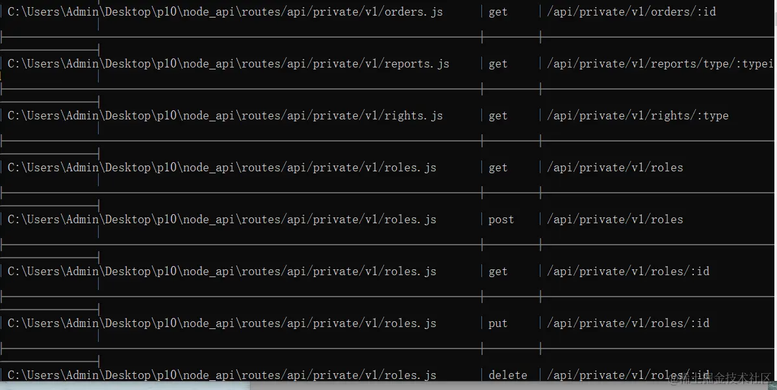Viewport: 777px width, 390px height.
Task: Select the 'post' method text
Action: (x=501, y=219)
